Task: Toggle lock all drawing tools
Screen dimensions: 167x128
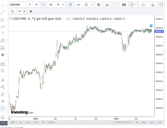Action: (3, 94)
